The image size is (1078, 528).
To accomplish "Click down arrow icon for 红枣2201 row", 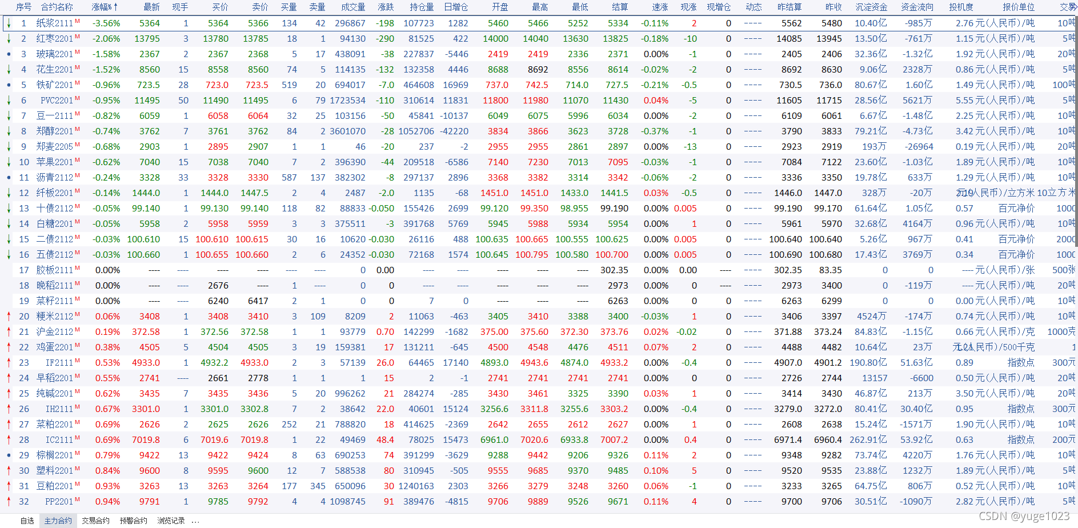I will point(9,39).
